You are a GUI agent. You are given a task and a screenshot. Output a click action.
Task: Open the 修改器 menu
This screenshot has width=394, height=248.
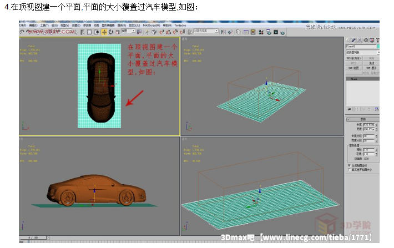87,26
